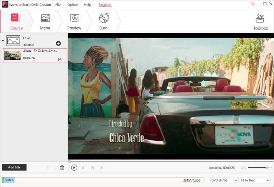Open the Option menu
The width and height of the screenshot is (274, 187).
tap(73, 5)
